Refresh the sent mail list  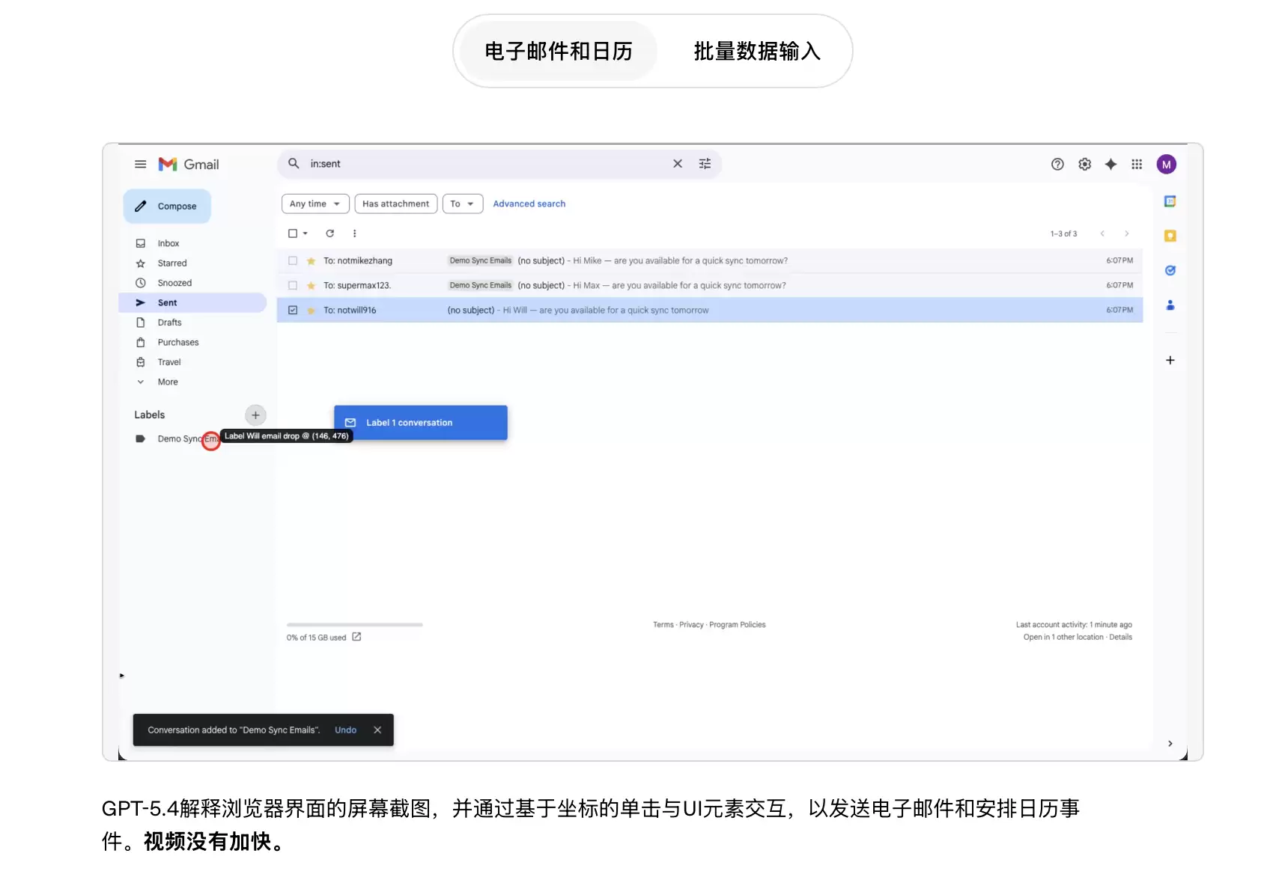coord(329,233)
